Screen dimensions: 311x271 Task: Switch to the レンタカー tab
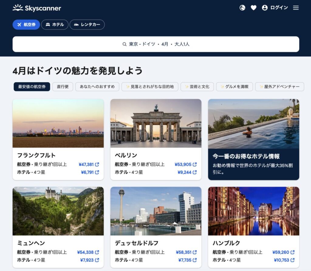[x=87, y=25]
